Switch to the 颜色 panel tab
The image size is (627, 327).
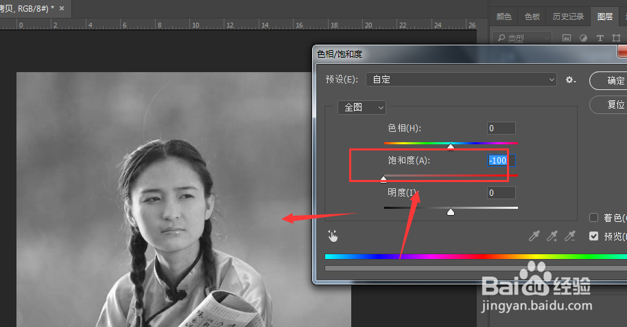504,16
